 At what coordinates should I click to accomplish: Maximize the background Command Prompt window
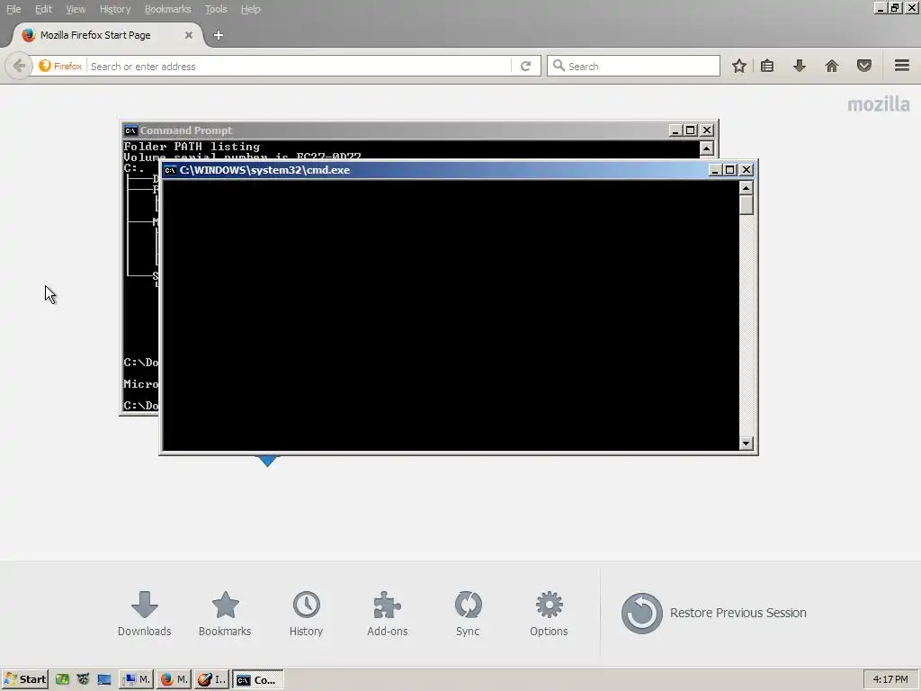click(x=691, y=130)
